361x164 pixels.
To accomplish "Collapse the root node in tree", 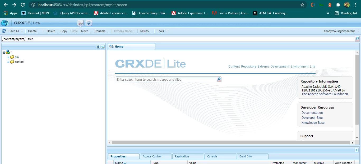I will click(x=4, y=52).
